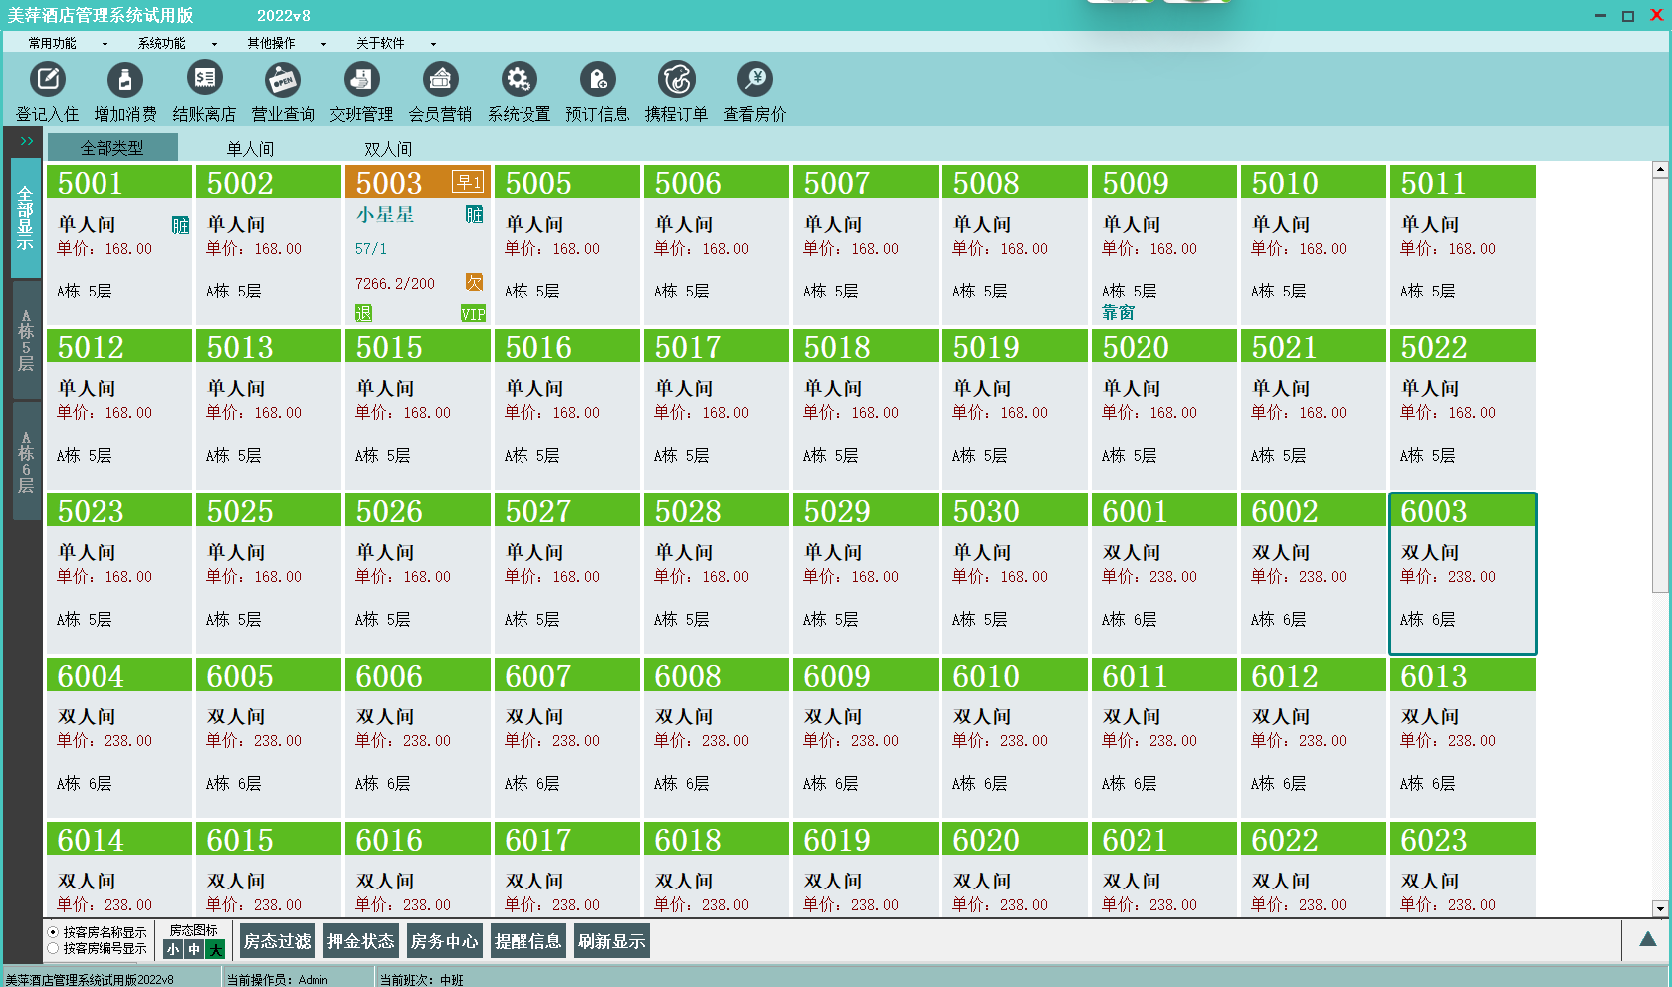Click the 刷新显示 button
1672x987 pixels.
(612, 941)
